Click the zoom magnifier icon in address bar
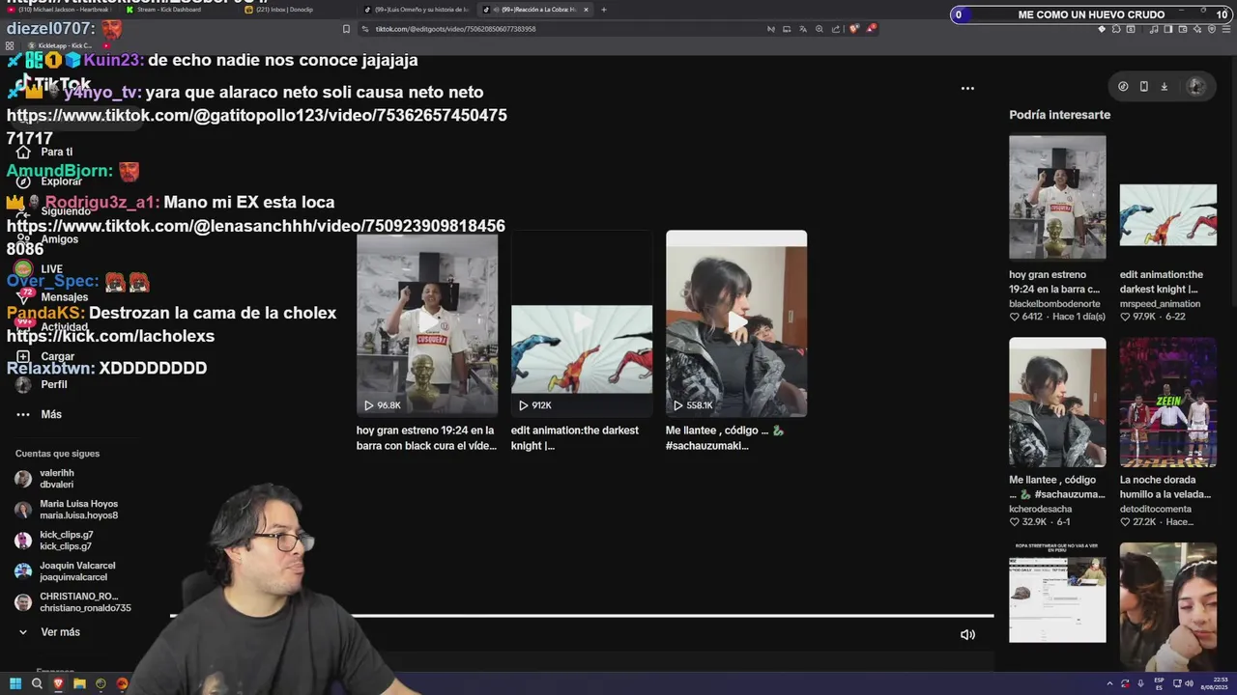 tap(820, 29)
